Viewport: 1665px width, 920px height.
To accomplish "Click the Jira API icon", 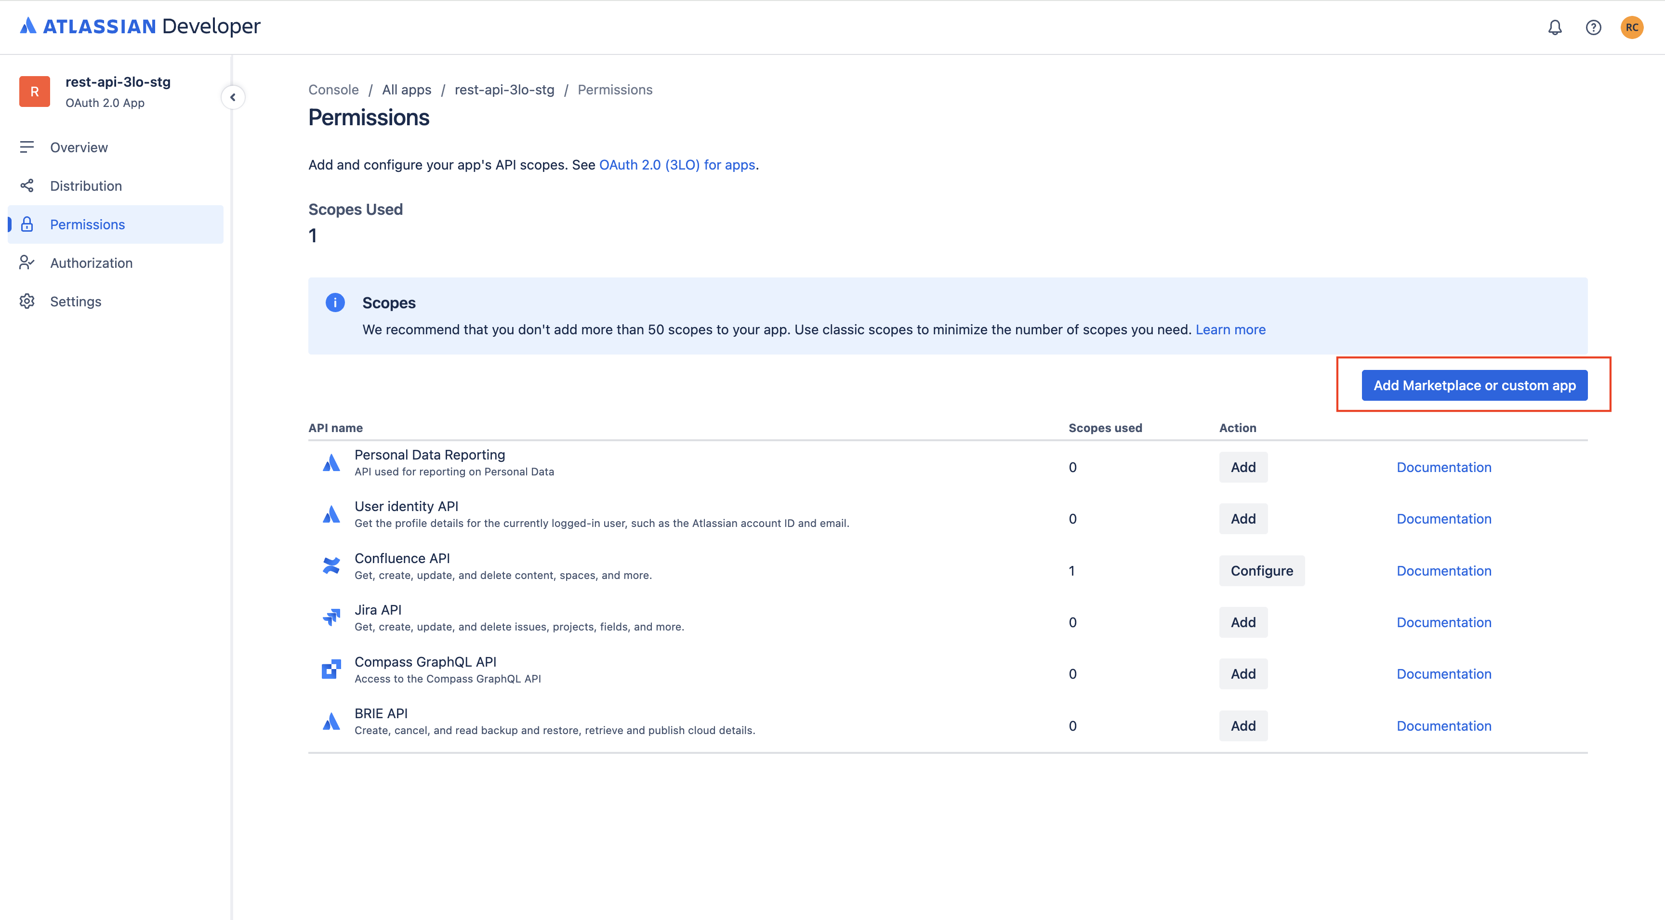I will pyautogui.click(x=331, y=617).
